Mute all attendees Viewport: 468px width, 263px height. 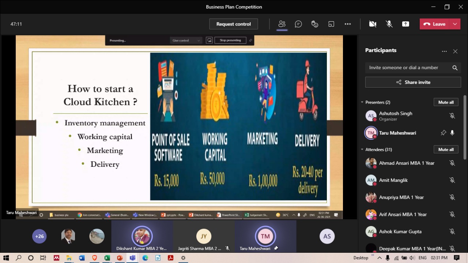446,150
